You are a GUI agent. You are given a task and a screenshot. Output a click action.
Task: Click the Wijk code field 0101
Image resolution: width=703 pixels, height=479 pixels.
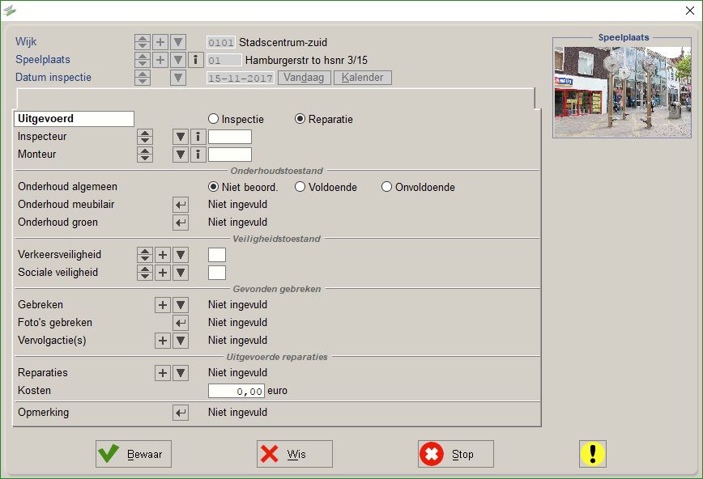click(220, 43)
